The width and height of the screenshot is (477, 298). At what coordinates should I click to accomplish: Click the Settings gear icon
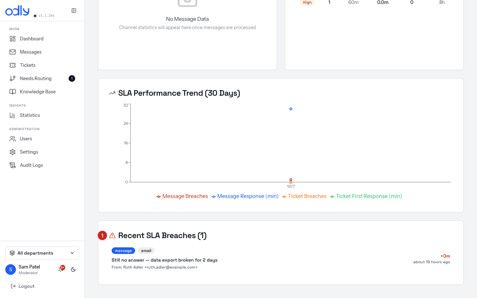click(x=13, y=152)
